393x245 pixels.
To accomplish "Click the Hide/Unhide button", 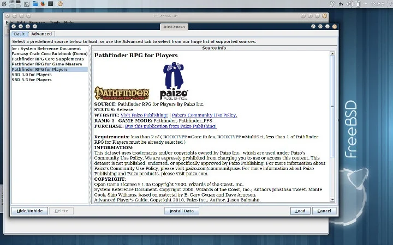I will 29,211.
